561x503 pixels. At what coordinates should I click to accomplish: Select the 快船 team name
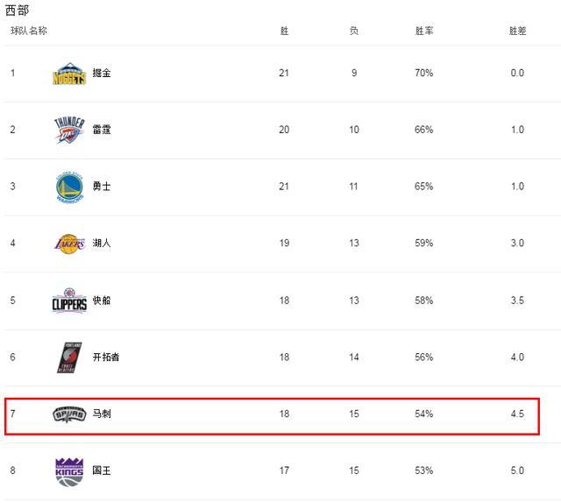click(x=102, y=301)
